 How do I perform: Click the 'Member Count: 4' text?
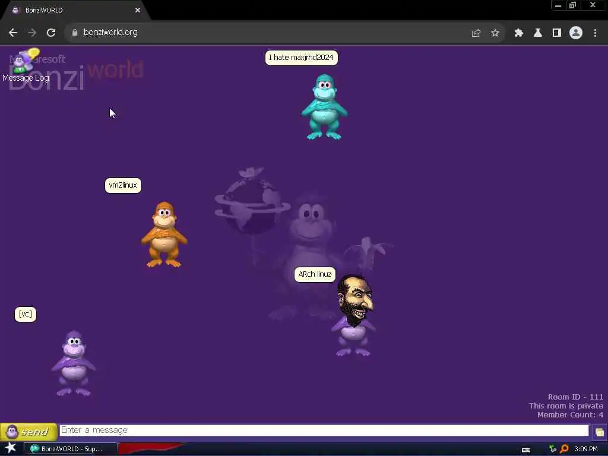click(570, 415)
